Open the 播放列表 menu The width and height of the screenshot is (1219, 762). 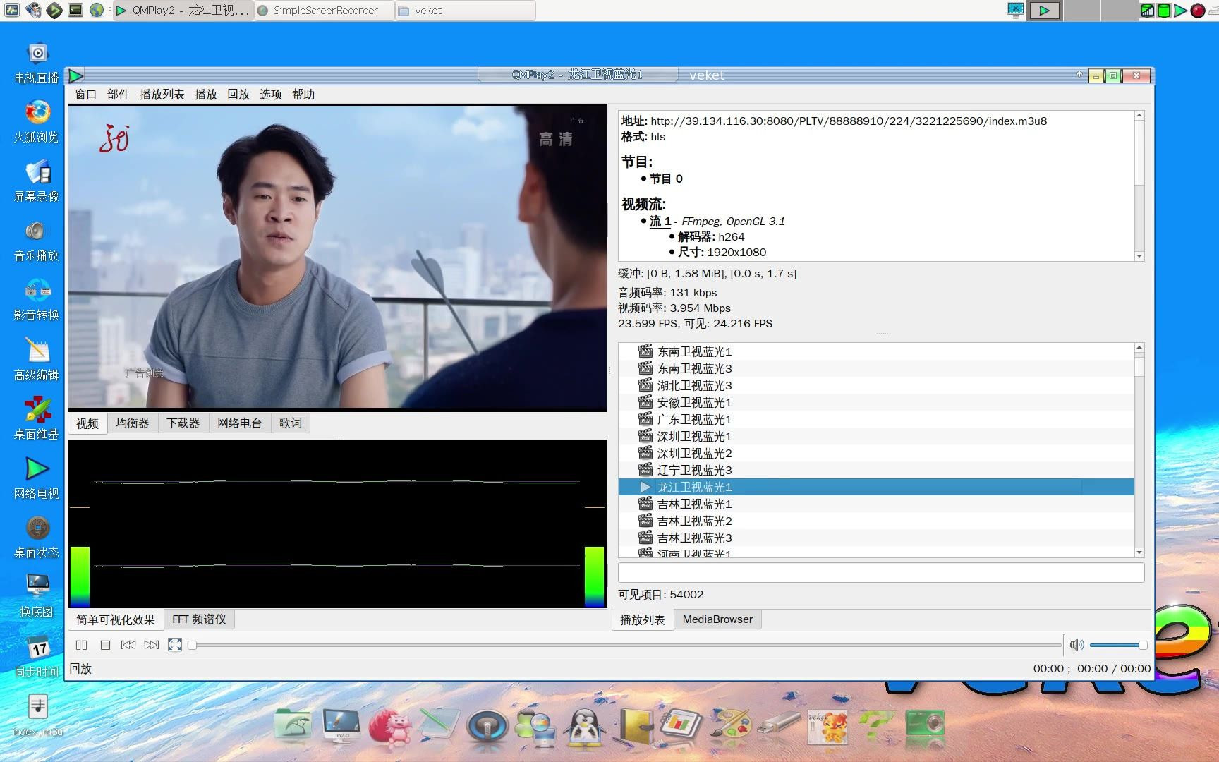tap(162, 95)
